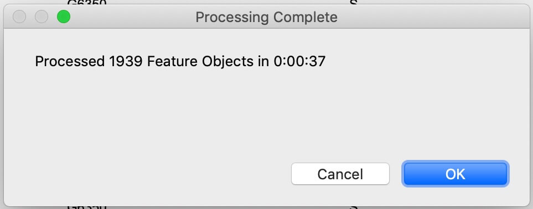The image size is (533, 209).
Task: Click the elapsed time 0:00:37 text
Action: coord(299,62)
